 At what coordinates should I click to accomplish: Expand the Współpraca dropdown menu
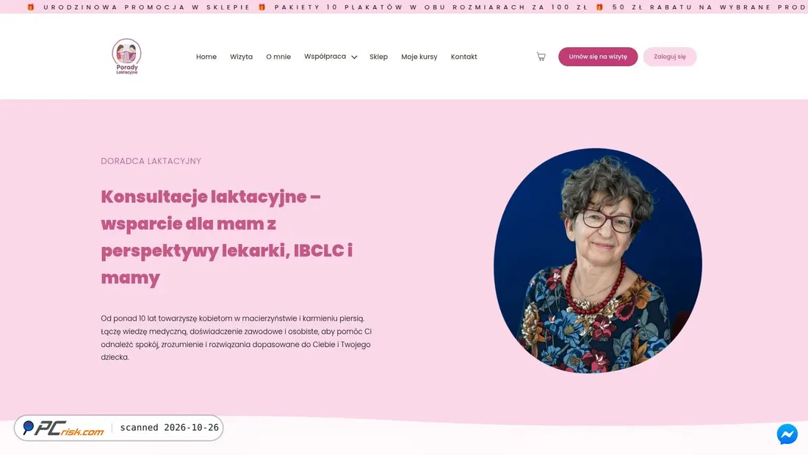point(331,57)
